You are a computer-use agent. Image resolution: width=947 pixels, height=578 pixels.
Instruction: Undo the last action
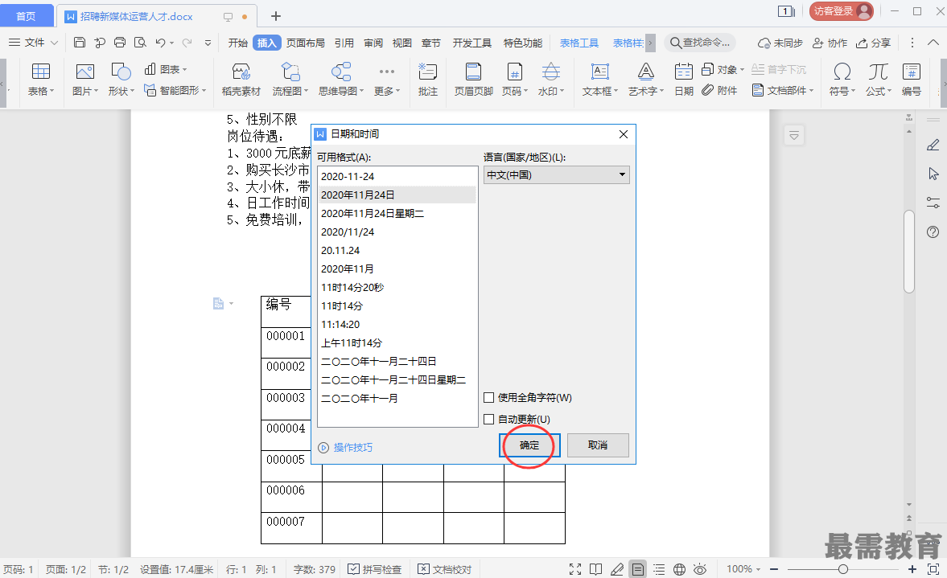[160, 43]
